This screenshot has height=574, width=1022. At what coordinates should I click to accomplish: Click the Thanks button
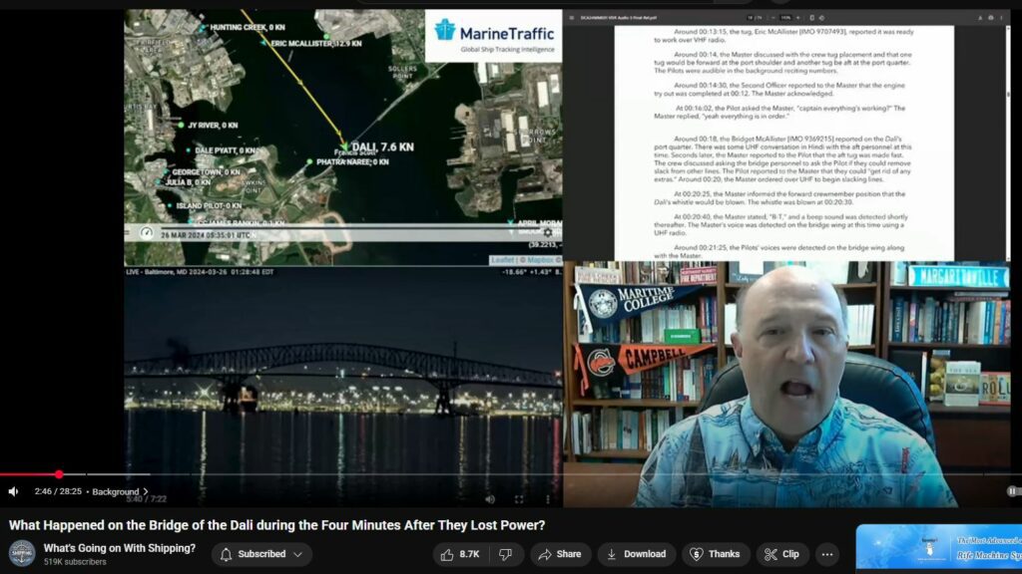[x=716, y=554]
